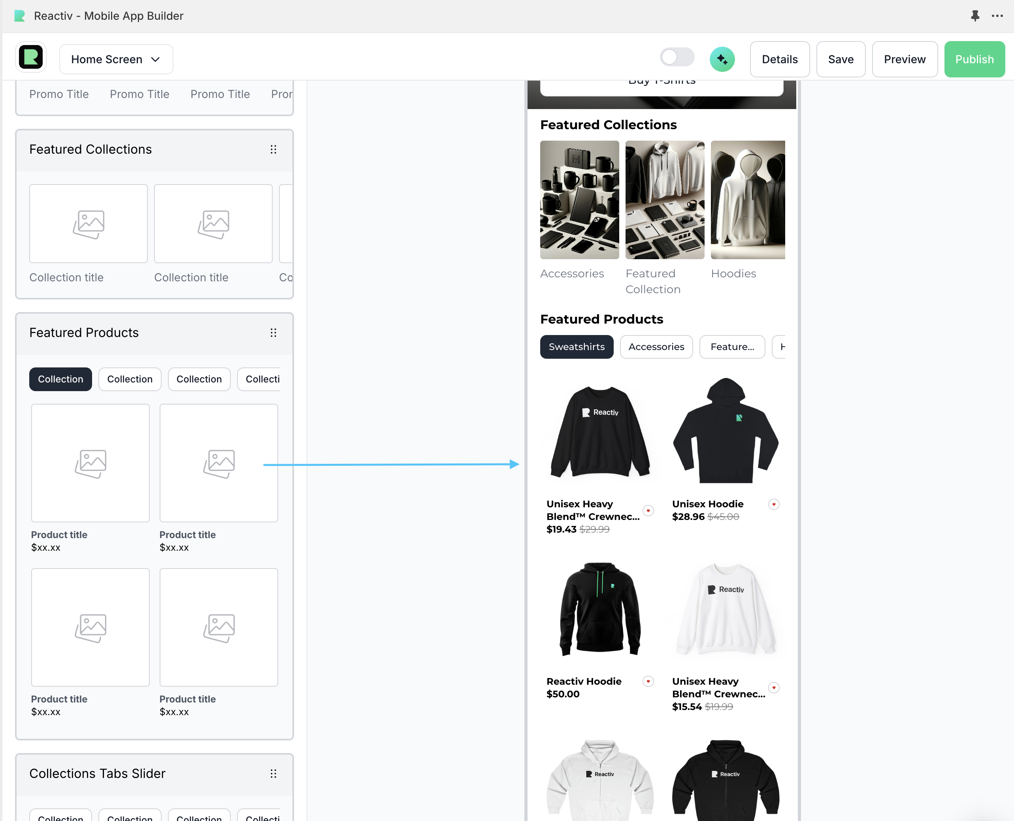Favorite the Unisex Hoodie heart icon
The image size is (1014, 821).
(774, 504)
